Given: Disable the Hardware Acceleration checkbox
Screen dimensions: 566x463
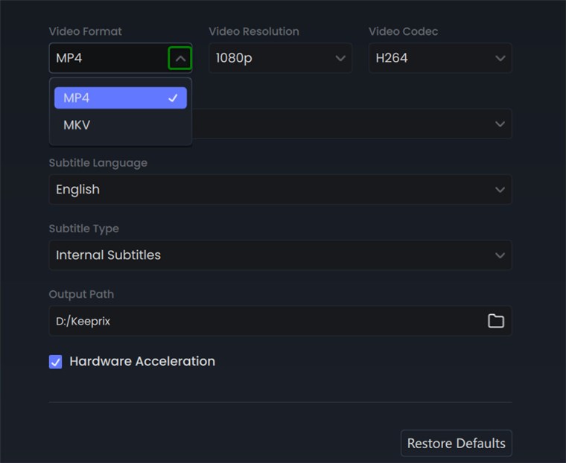Looking at the screenshot, I should pos(55,362).
